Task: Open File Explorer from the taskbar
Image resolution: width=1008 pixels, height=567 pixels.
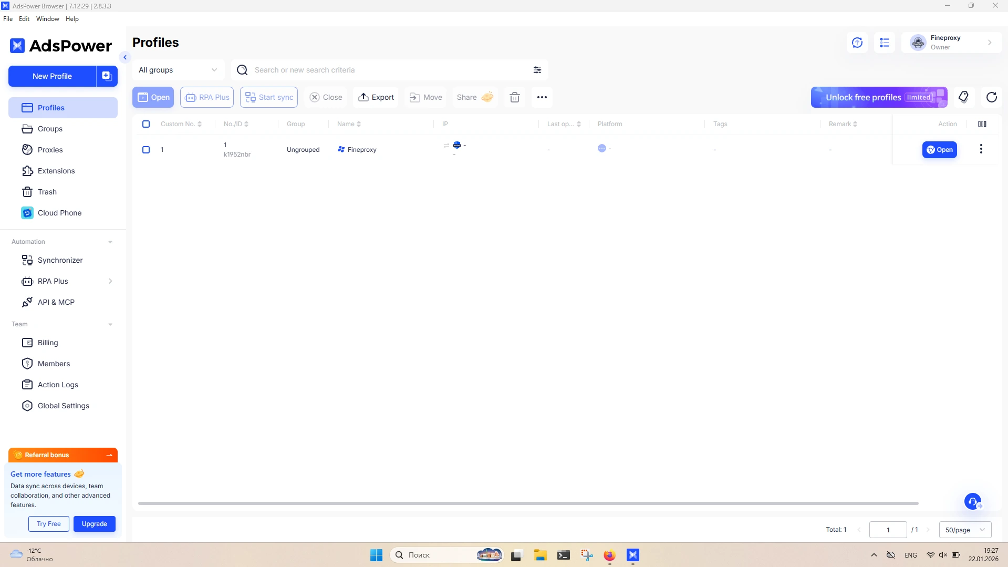Action: (x=541, y=555)
